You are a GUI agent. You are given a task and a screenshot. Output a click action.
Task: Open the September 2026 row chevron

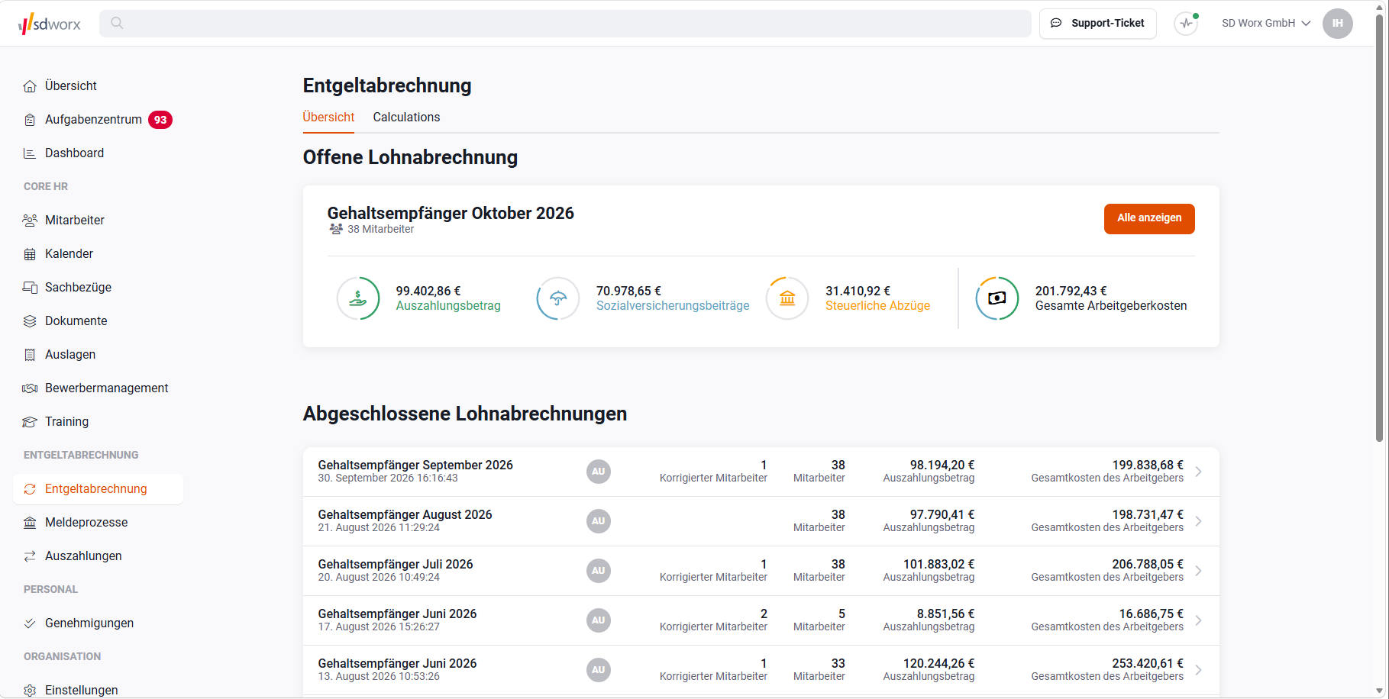pos(1199,472)
